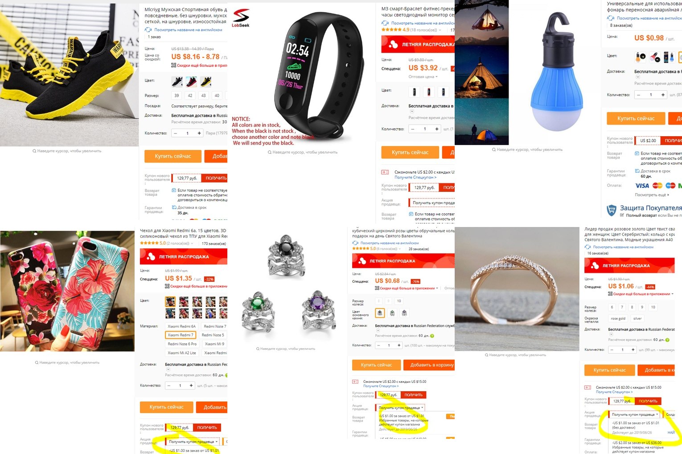
Task: Click the QR code icon under the sneaker price
Action: (173, 65)
